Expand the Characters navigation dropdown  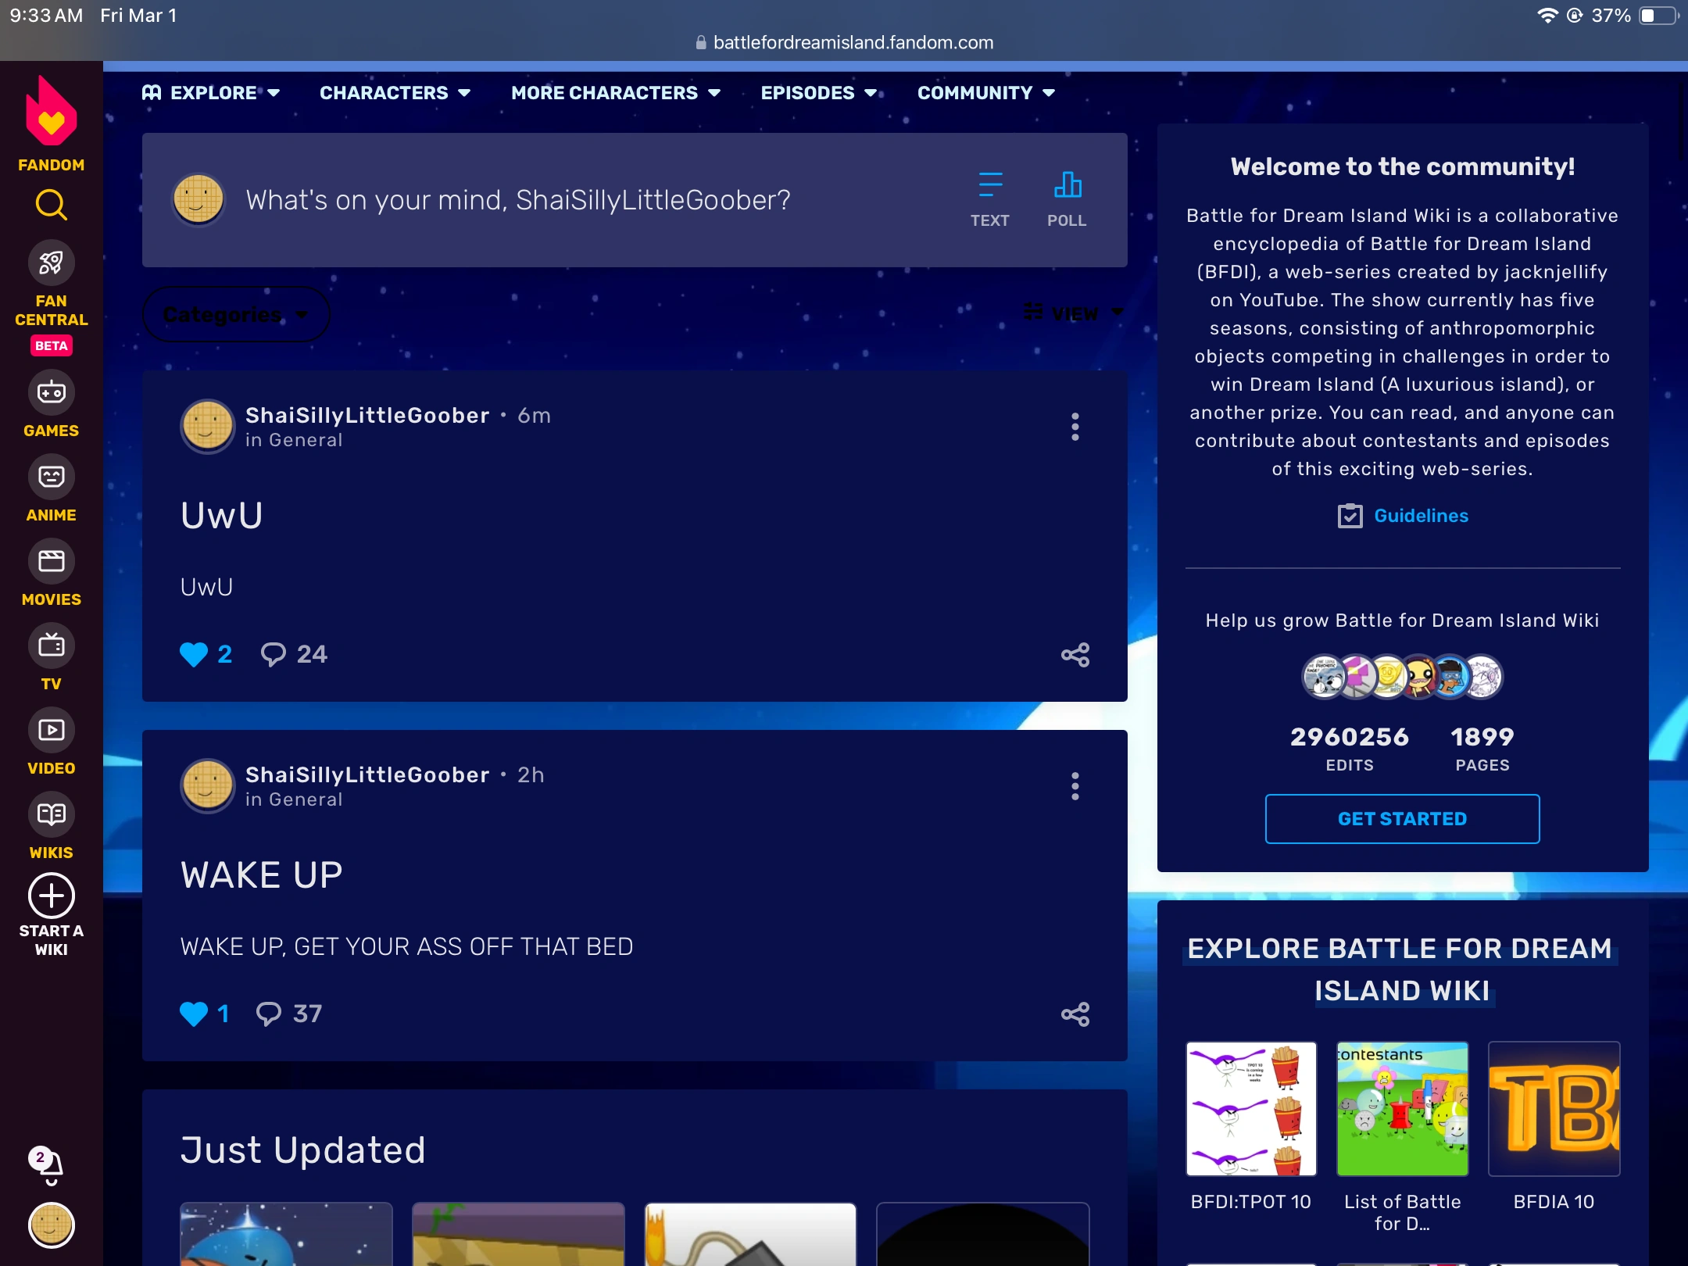coord(395,92)
